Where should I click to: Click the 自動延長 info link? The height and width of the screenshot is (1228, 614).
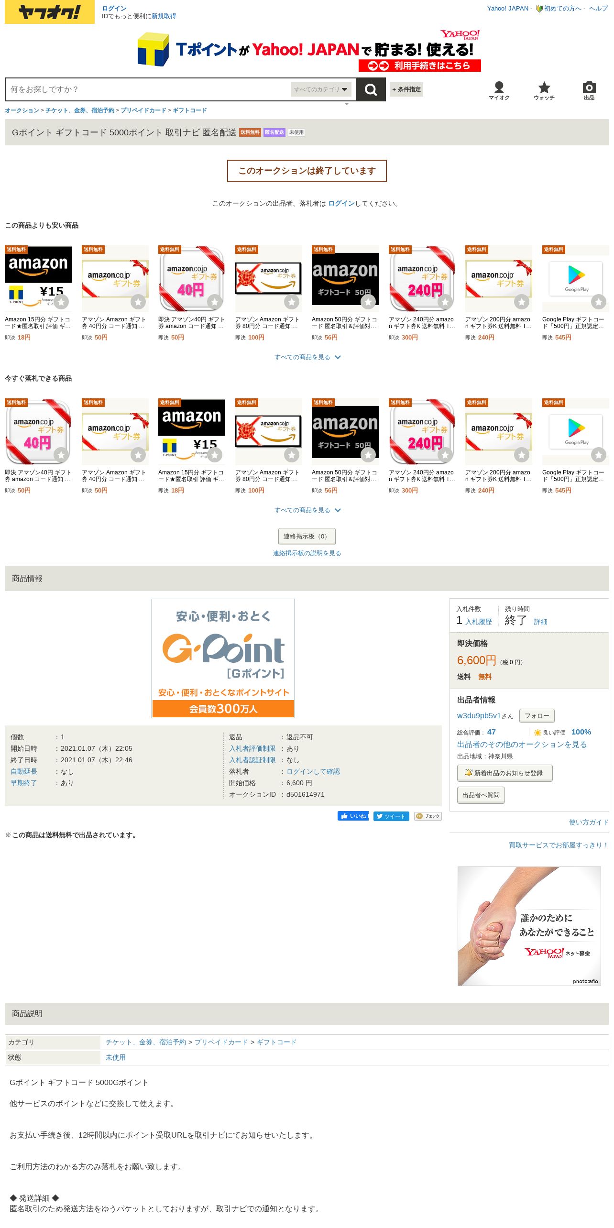(24, 771)
